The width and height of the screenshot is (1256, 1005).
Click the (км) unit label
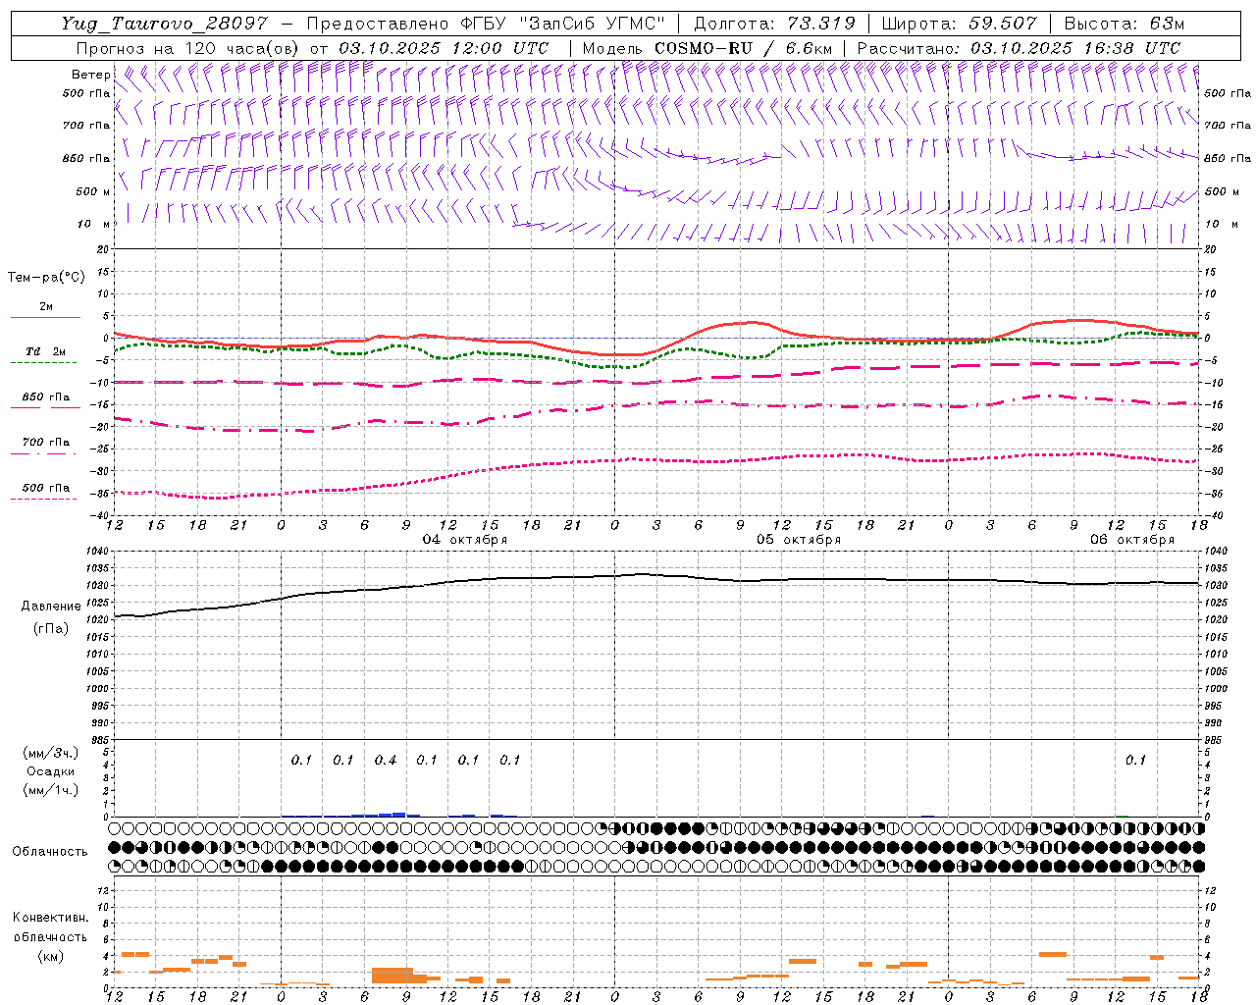(x=50, y=955)
